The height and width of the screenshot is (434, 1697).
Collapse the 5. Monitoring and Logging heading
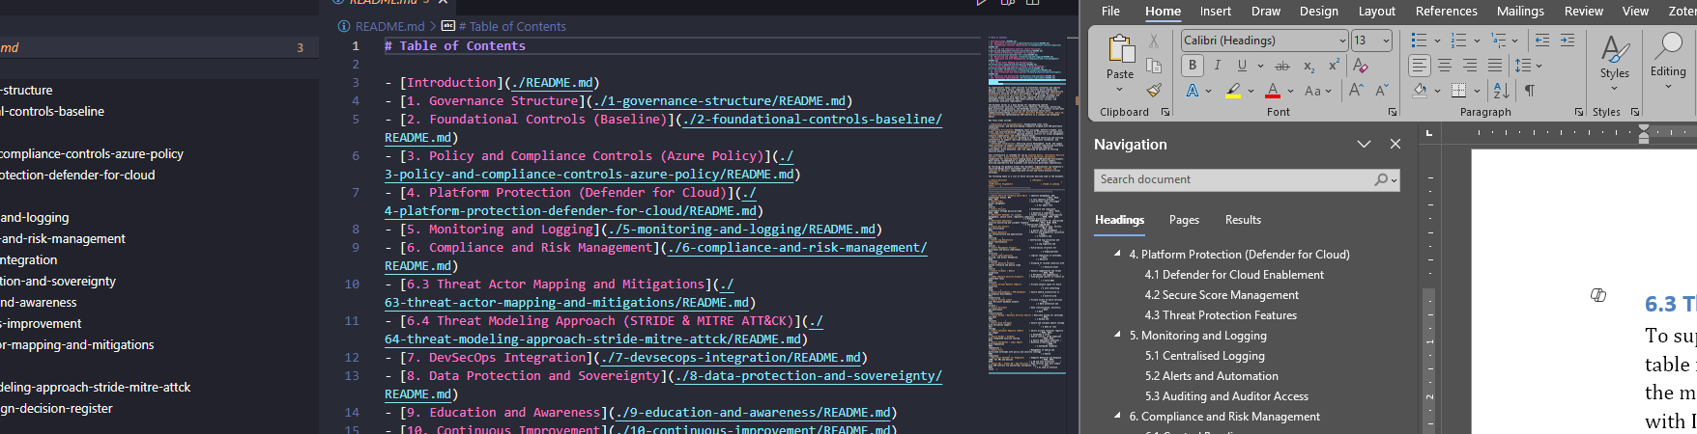point(1118,335)
